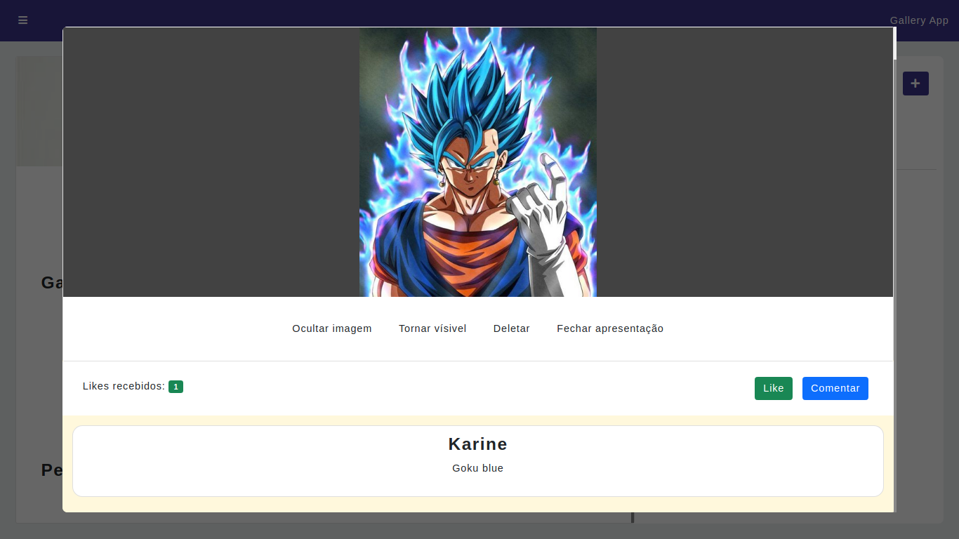
Task: Click Tornar vísivel option
Action: click(x=432, y=328)
